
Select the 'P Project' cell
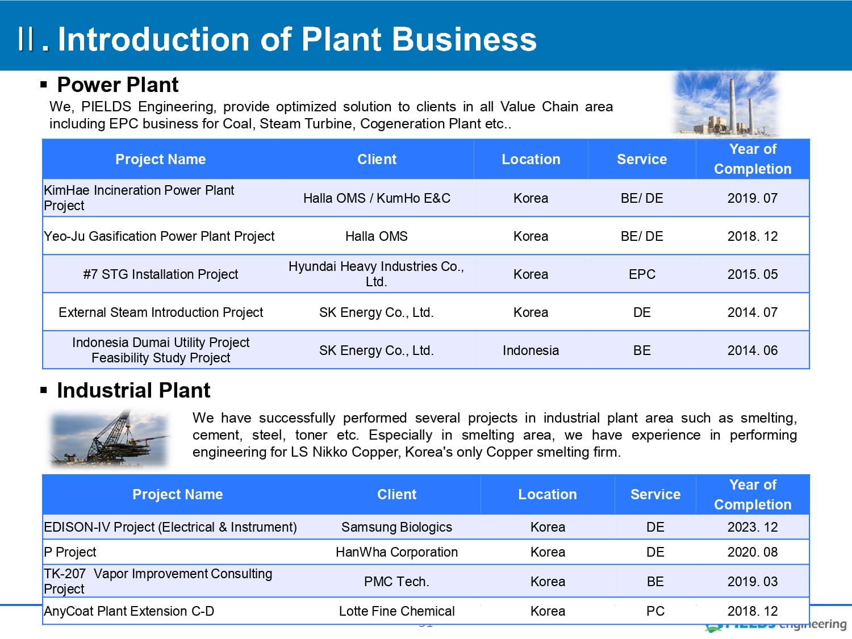(178, 552)
